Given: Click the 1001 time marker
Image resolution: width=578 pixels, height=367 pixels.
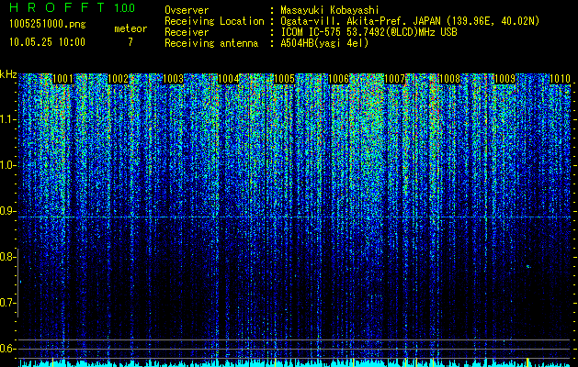Looking at the screenshot, I should click(62, 79).
